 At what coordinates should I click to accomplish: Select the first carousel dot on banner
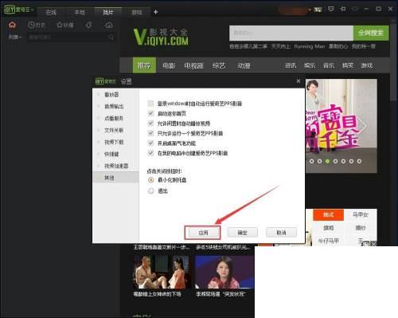(x=312, y=161)
